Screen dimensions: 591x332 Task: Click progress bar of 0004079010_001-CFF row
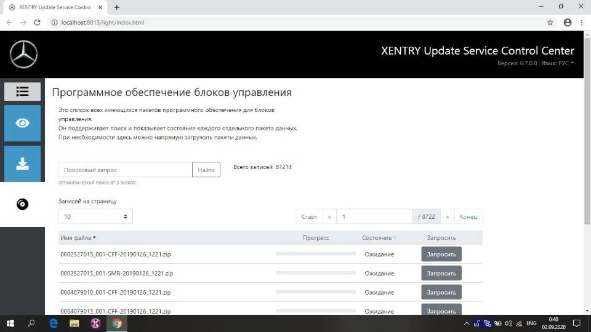click(x=316, y=291)
